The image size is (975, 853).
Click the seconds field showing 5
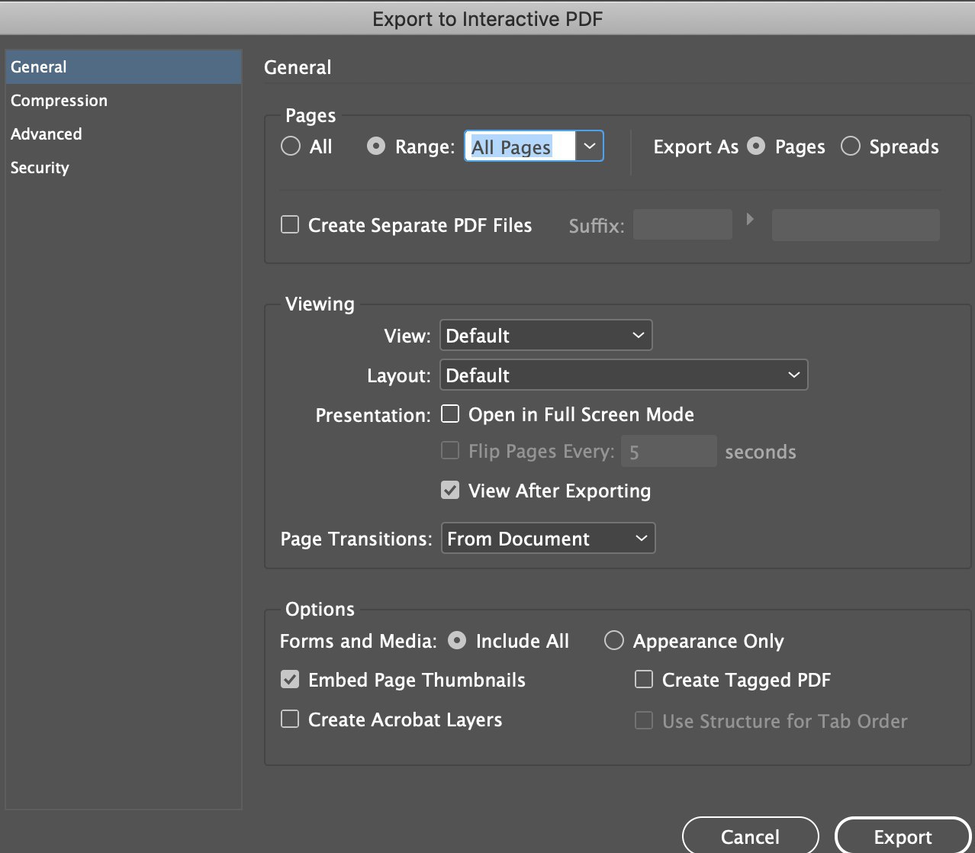pyautogui.click(x=669, y=451)
